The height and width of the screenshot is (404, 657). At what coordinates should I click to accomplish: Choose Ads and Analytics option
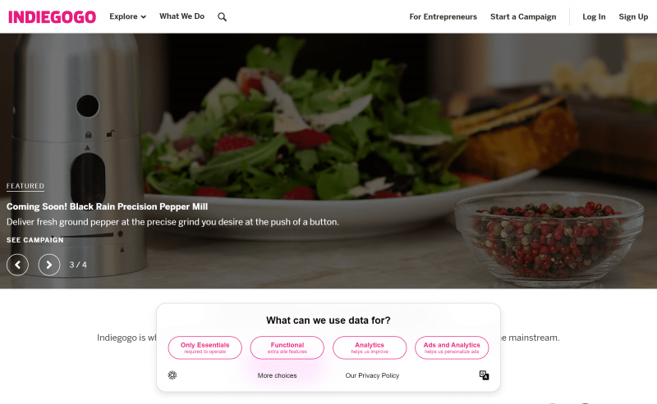coord(452,347)
